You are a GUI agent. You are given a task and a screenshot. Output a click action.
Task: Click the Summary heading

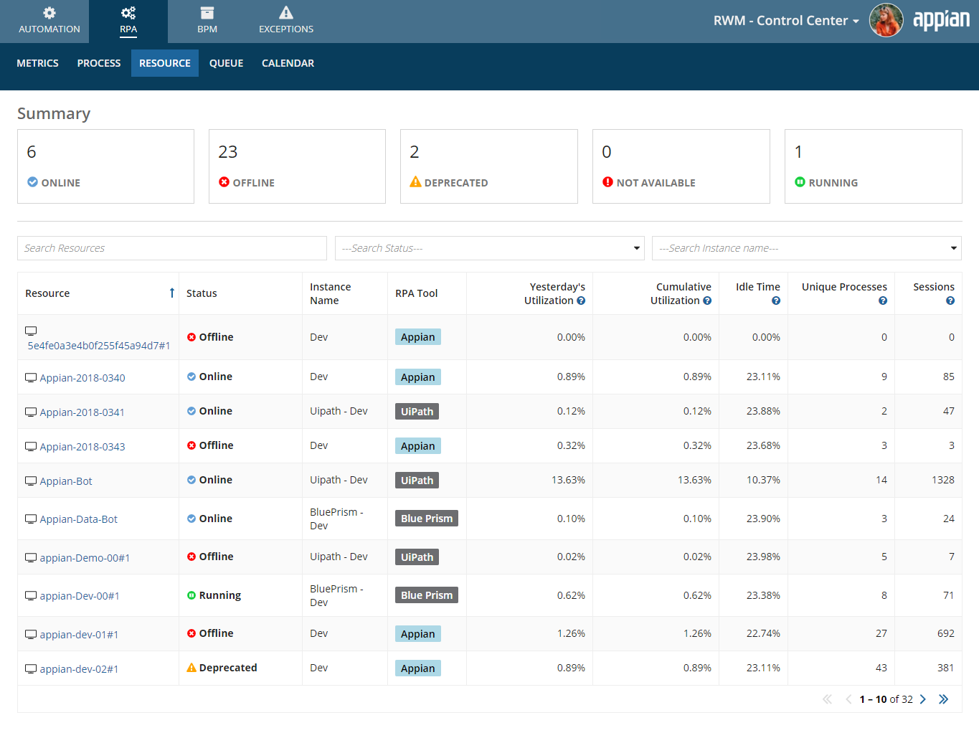54,113
